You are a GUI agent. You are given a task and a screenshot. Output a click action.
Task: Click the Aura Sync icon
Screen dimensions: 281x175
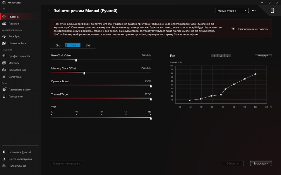4,36
